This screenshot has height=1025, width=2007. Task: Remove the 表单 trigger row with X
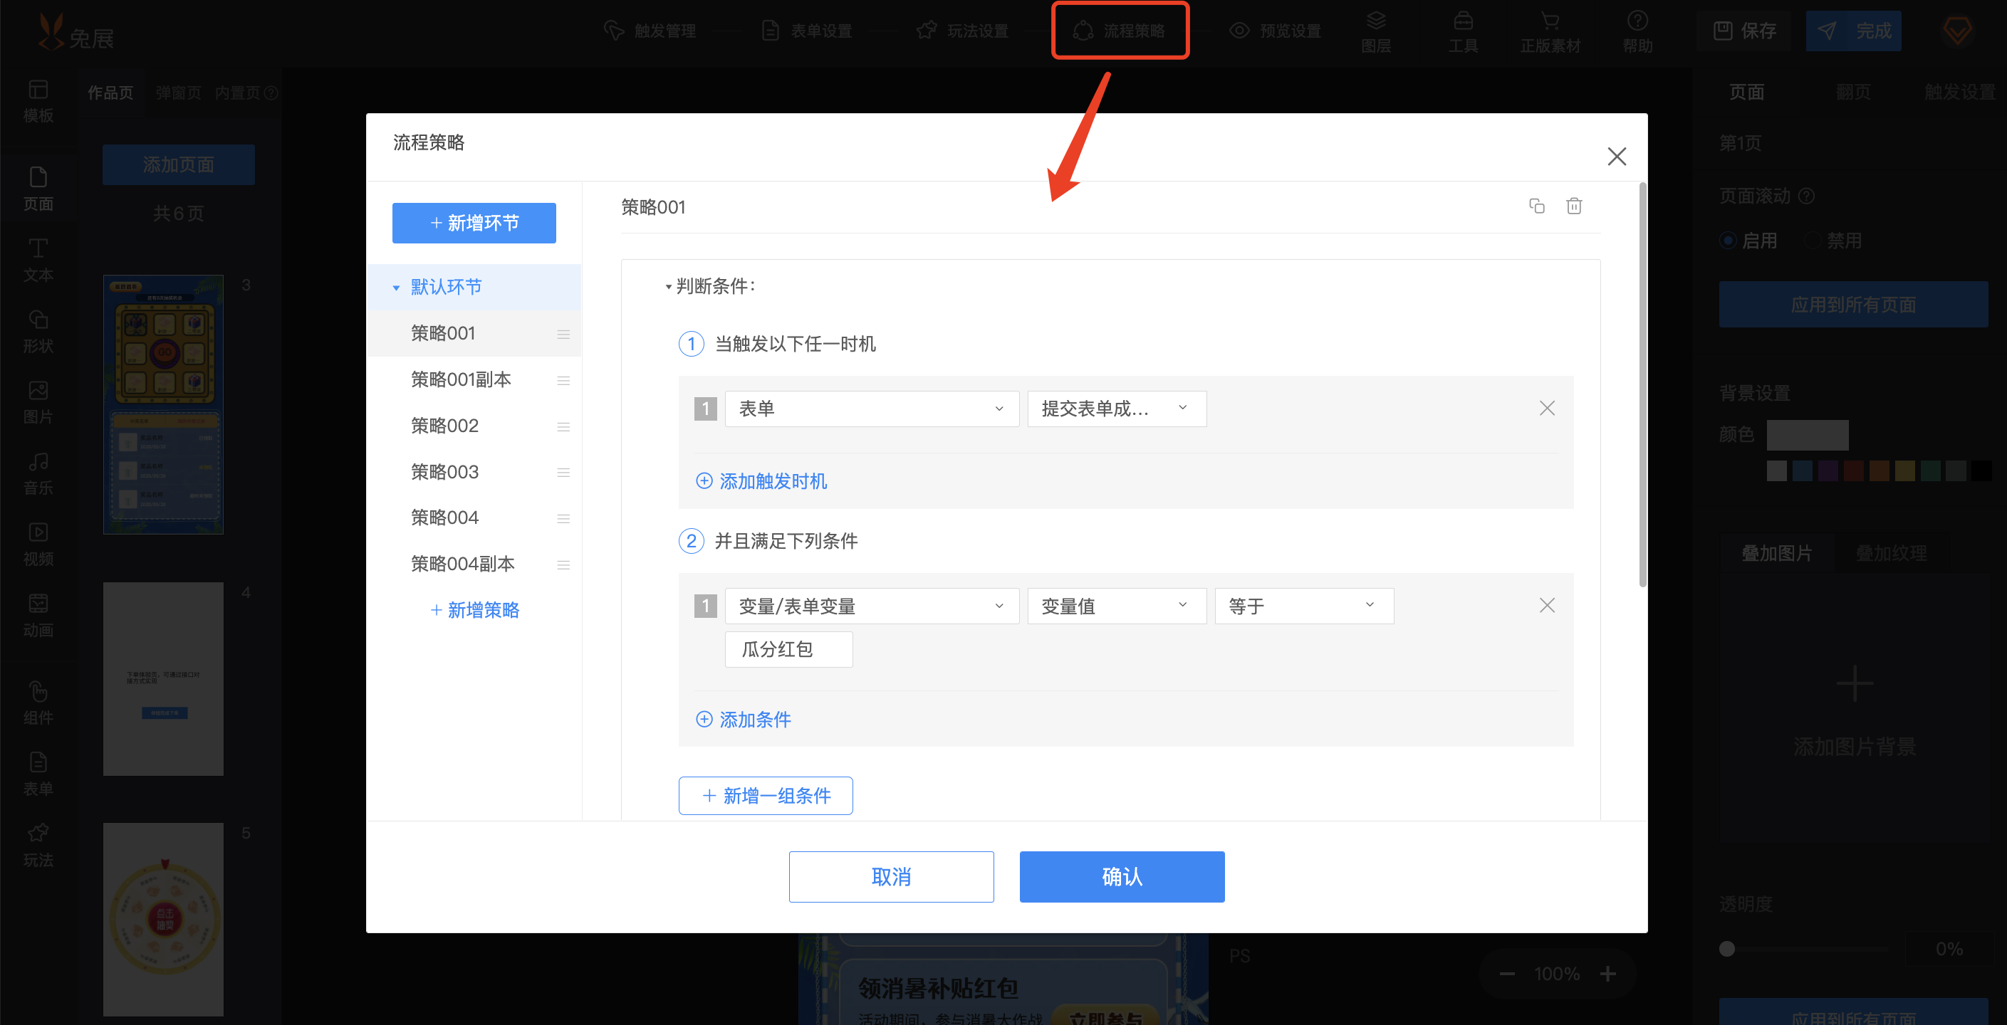tap(1546, 408)
